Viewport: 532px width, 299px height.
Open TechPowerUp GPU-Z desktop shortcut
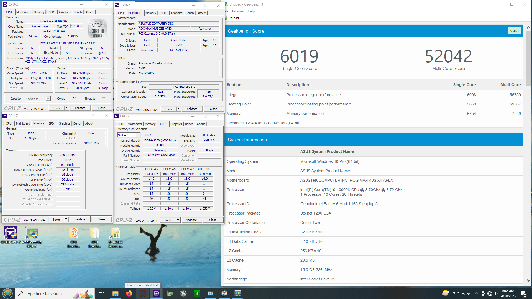click(x=32, y=237)
